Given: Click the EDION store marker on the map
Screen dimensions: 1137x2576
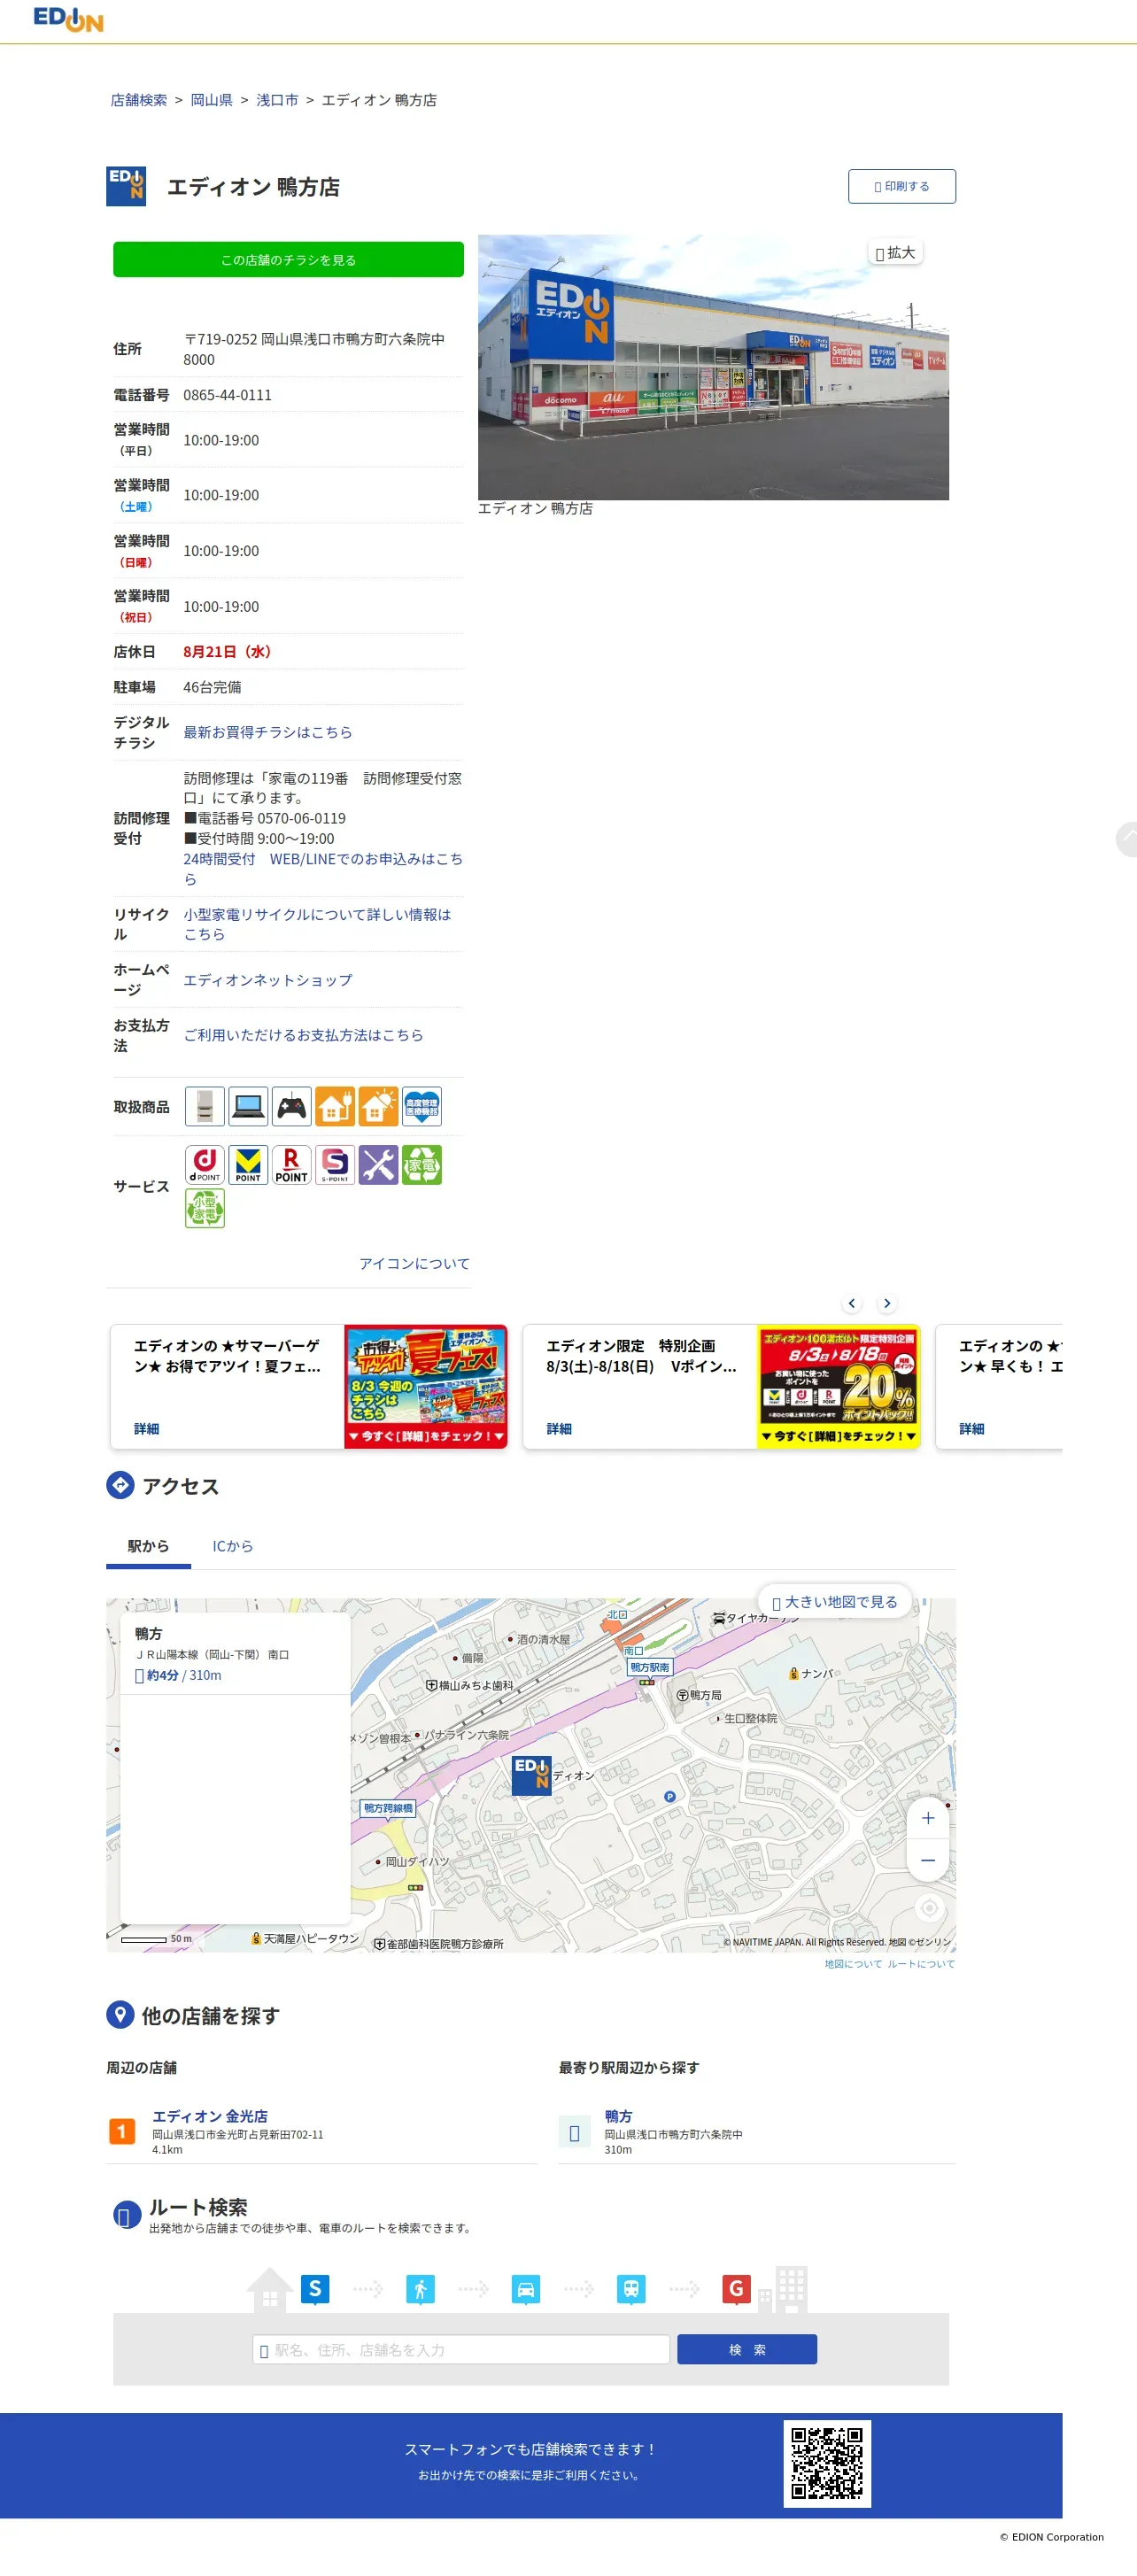Looking at the screenshot, I should 531,1776.
